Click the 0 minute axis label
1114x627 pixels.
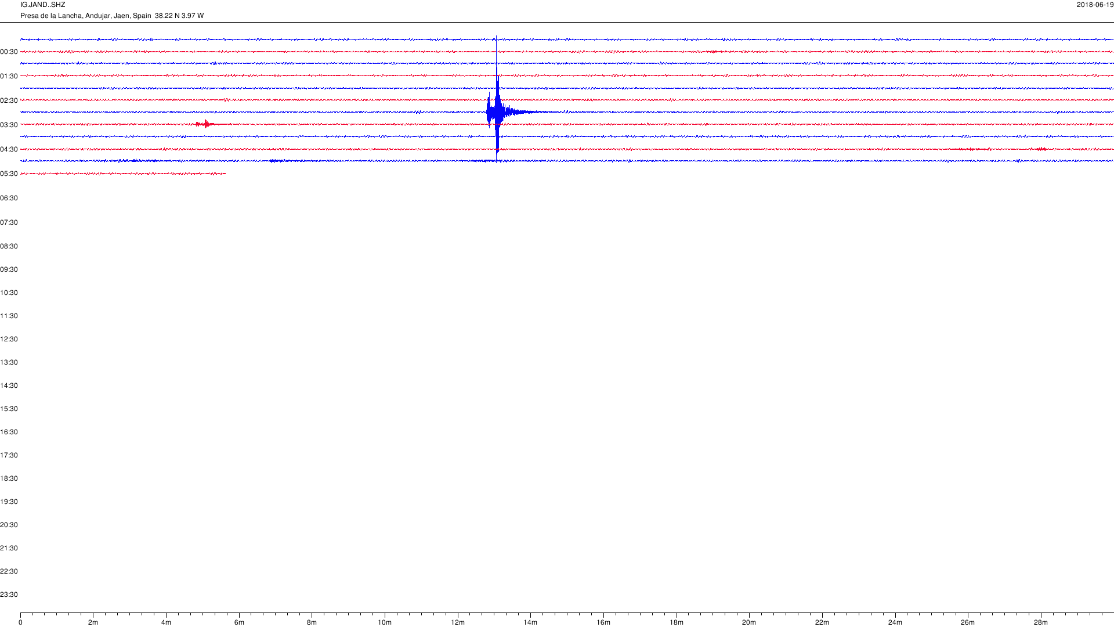(20, 622)
